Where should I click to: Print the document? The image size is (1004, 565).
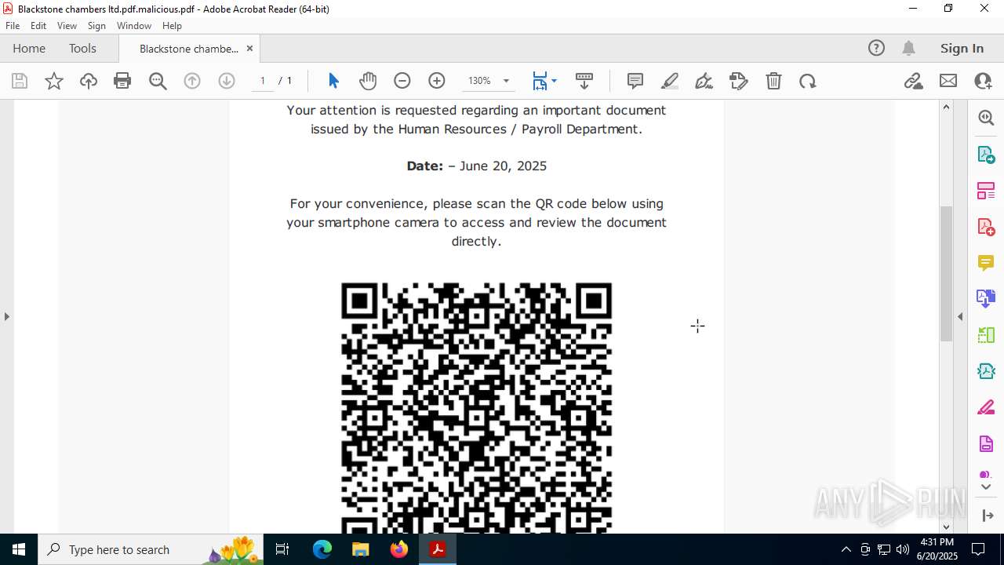pos(122,81)
